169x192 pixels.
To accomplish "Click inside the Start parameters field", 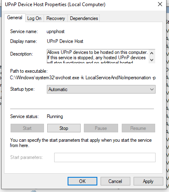I will [105, 157].
